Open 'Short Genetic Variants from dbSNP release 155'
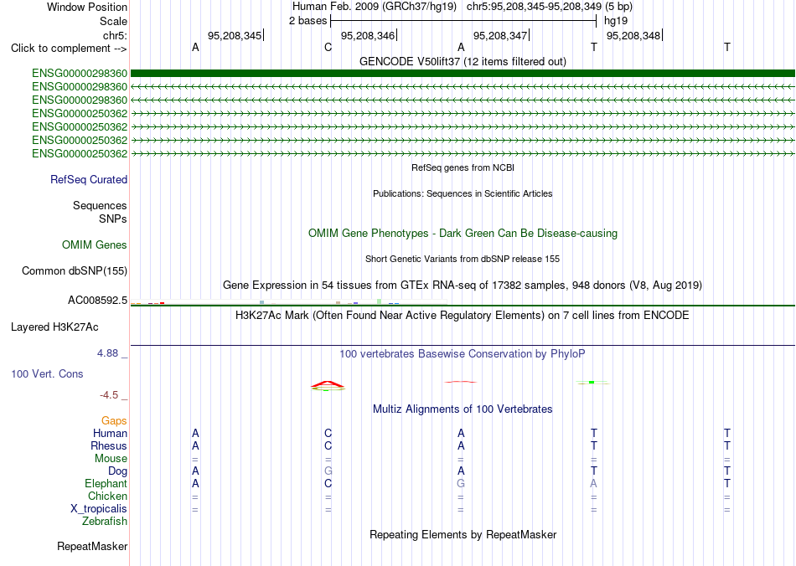The height and width of the screenshot is (566, 796). [463, 259]
